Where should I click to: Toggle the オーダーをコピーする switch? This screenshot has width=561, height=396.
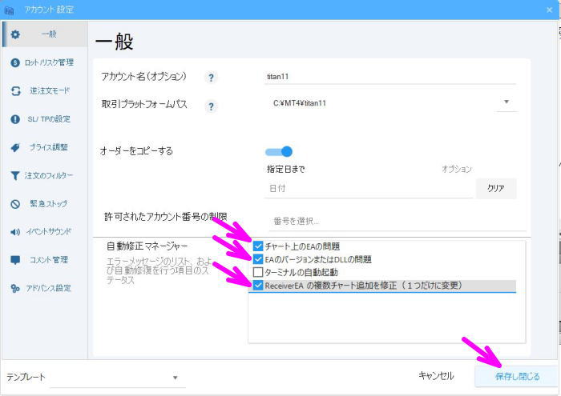click(279, 152)
